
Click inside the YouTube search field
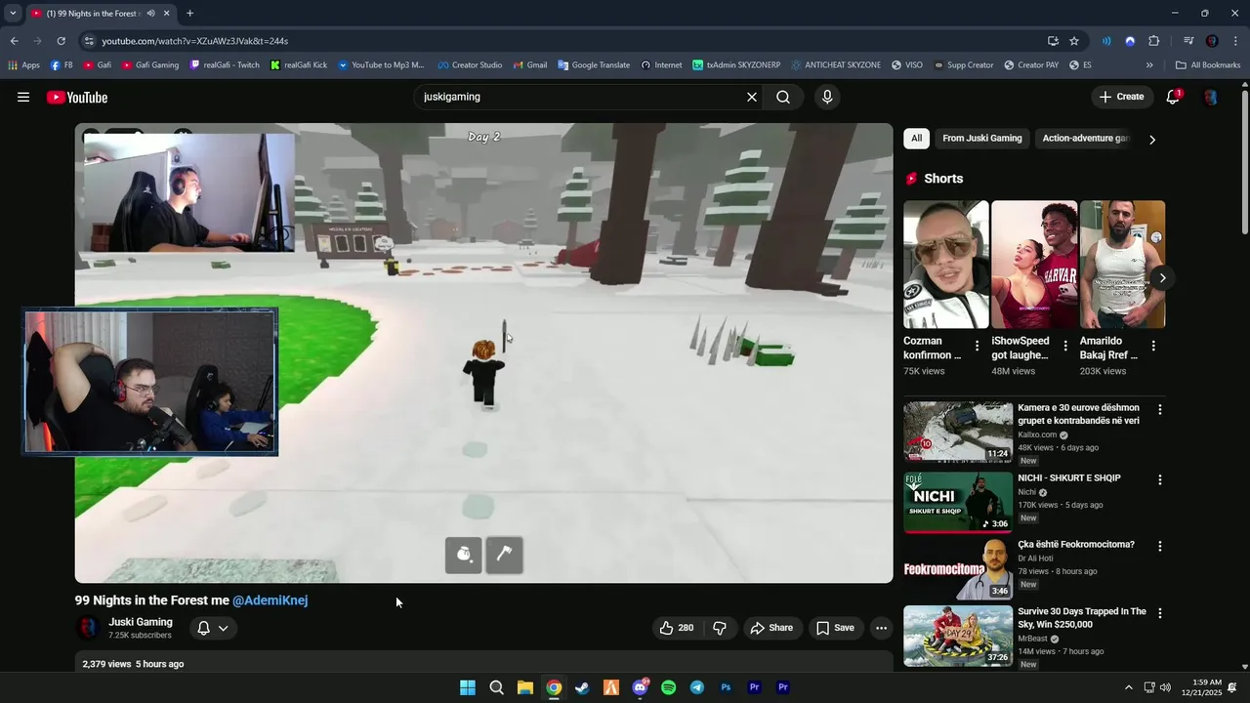[579, 97]
